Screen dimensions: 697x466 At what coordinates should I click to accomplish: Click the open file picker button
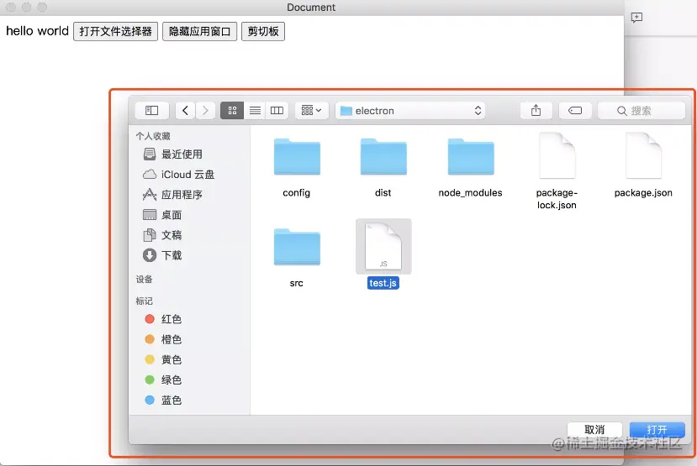pyautogui.click(x=115, y=32)
